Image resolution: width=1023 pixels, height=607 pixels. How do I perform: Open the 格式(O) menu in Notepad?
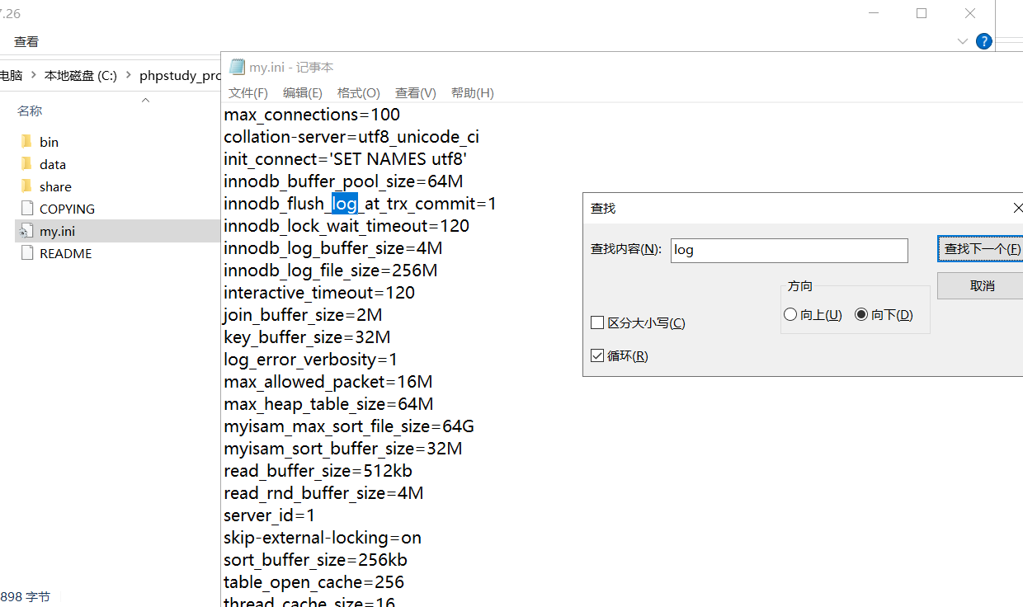pyautogui.click(x=359, y=92)
